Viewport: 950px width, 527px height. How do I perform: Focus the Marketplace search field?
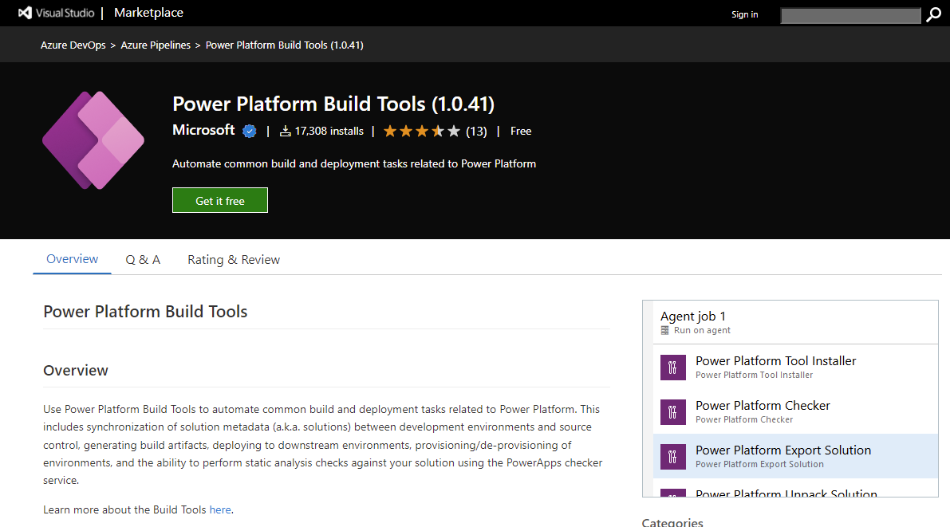coord(850,15)
